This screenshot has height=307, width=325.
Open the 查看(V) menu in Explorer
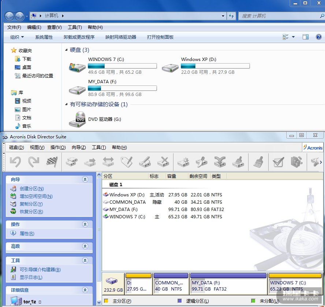click(54, 27)
